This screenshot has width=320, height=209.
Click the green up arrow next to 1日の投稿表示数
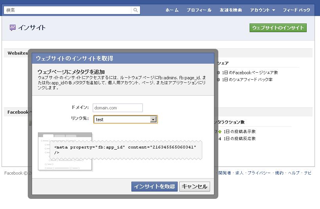pyautogui.click(x=220, y=132)
